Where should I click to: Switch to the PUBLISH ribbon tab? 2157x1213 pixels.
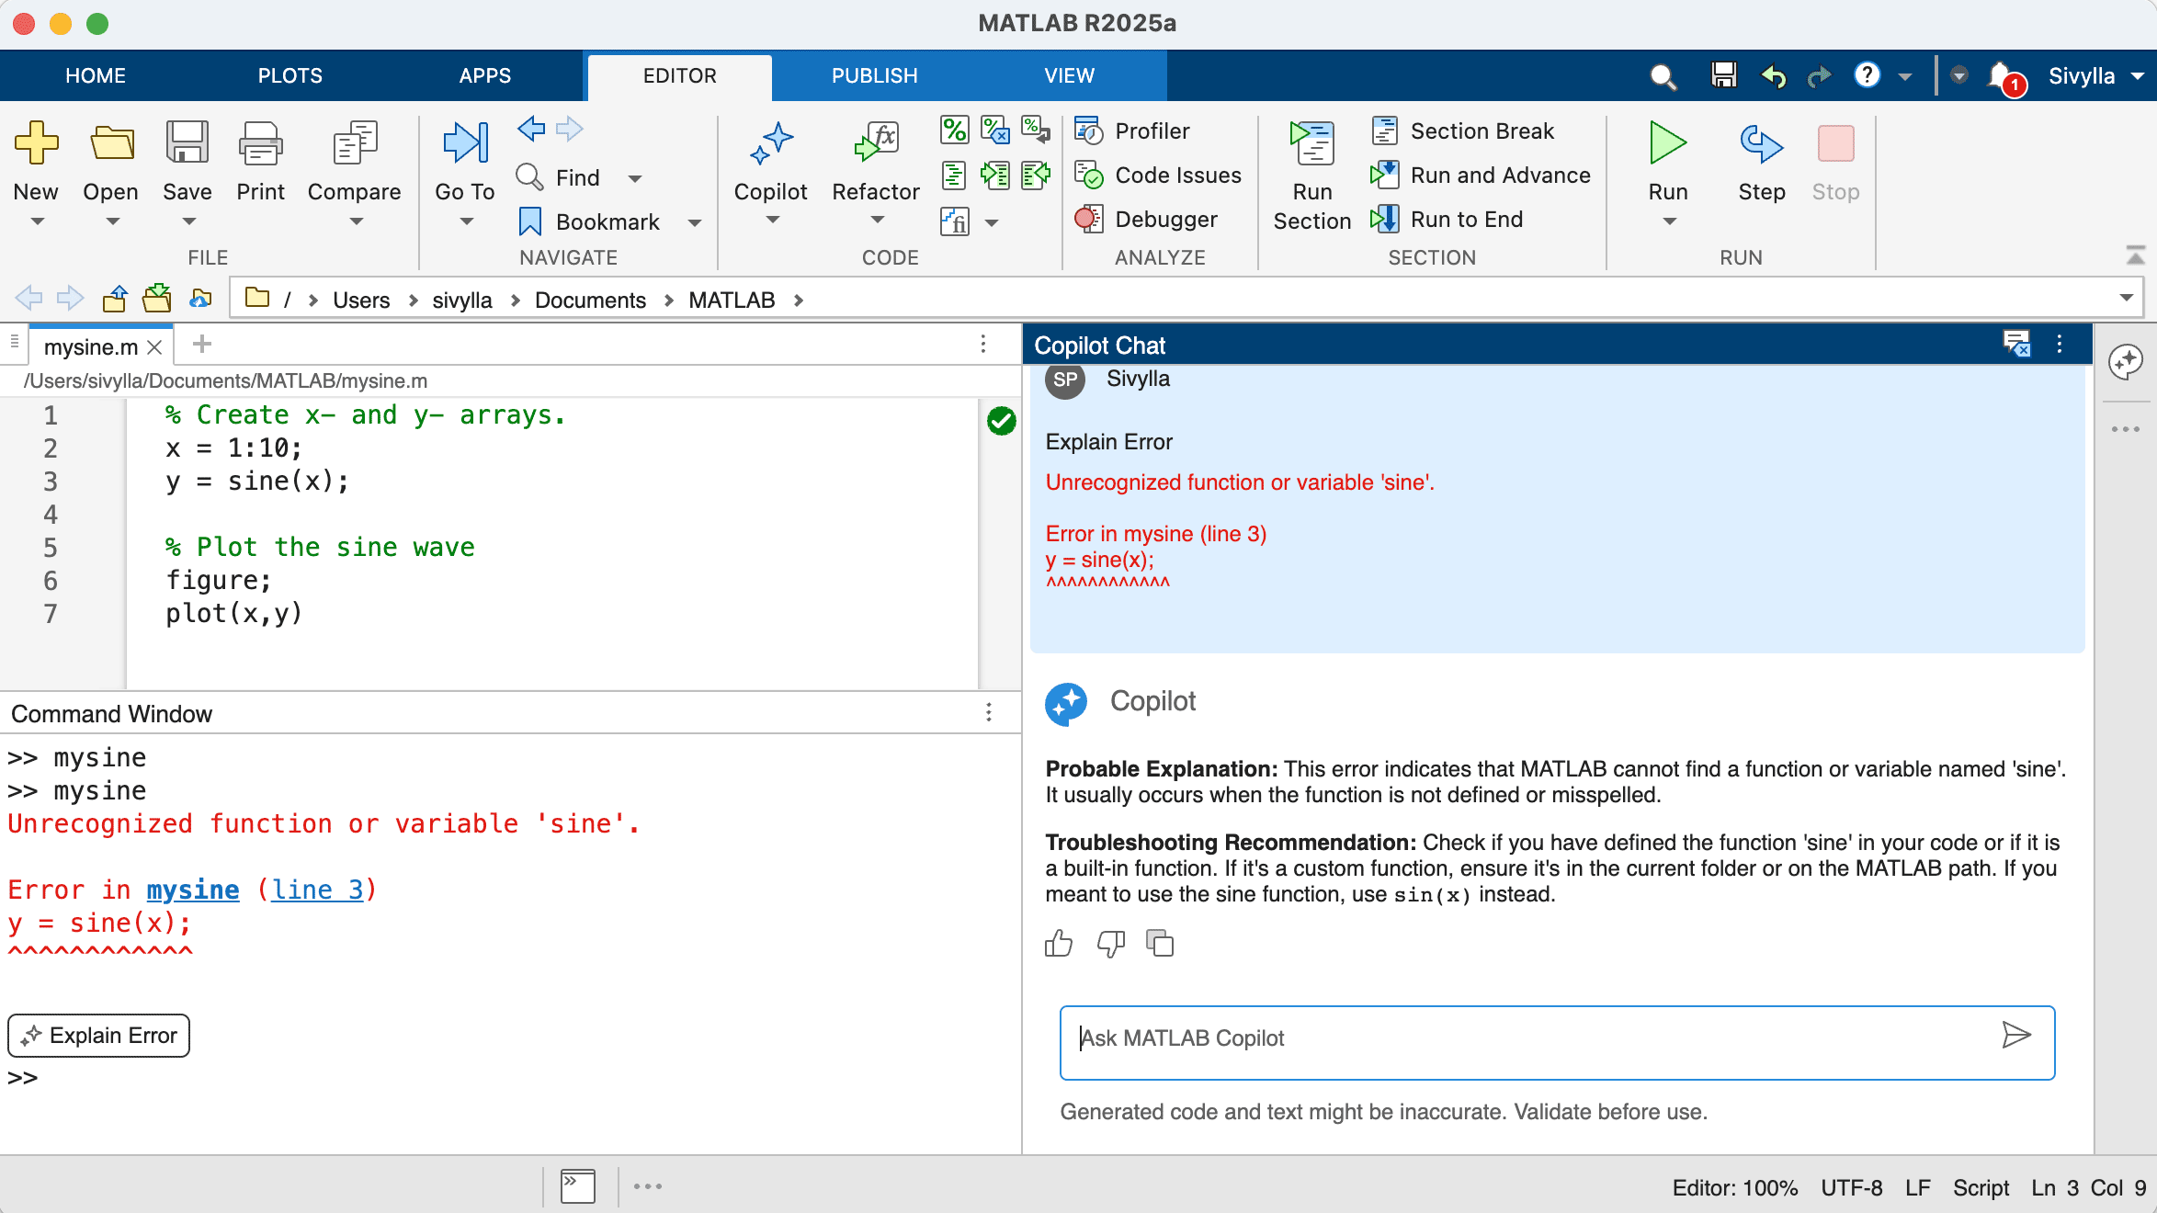coord(874,75)
